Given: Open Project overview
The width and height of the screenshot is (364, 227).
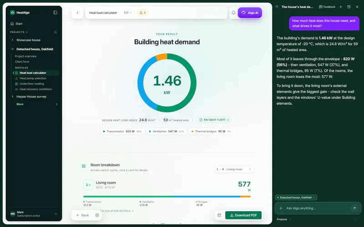Looking at the screenshot, I should [x=25, y=56].
